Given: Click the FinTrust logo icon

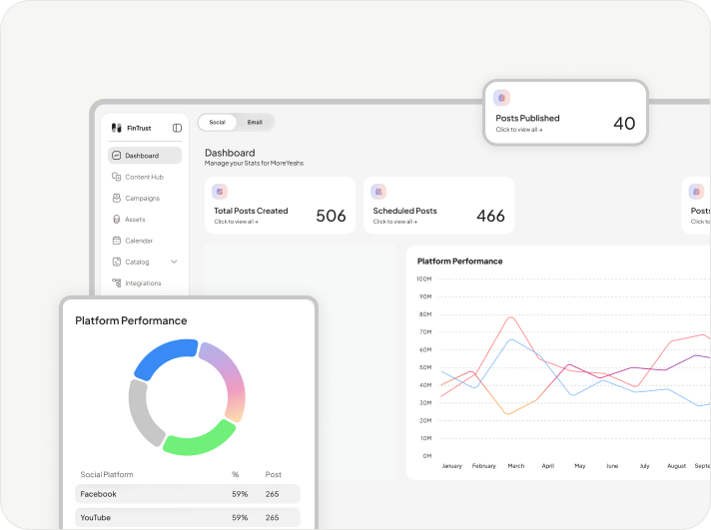Looking at the screenshot, I should tap(116, 128).
